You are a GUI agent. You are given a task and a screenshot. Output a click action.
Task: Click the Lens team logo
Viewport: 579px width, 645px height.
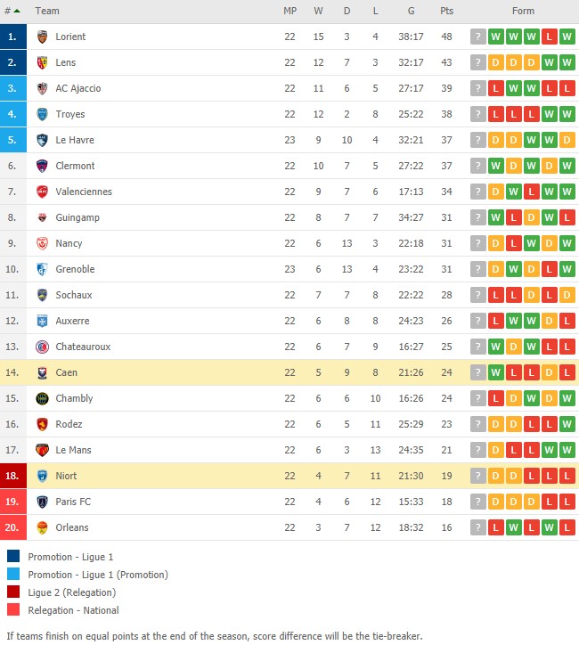click(x=42, y=62)
